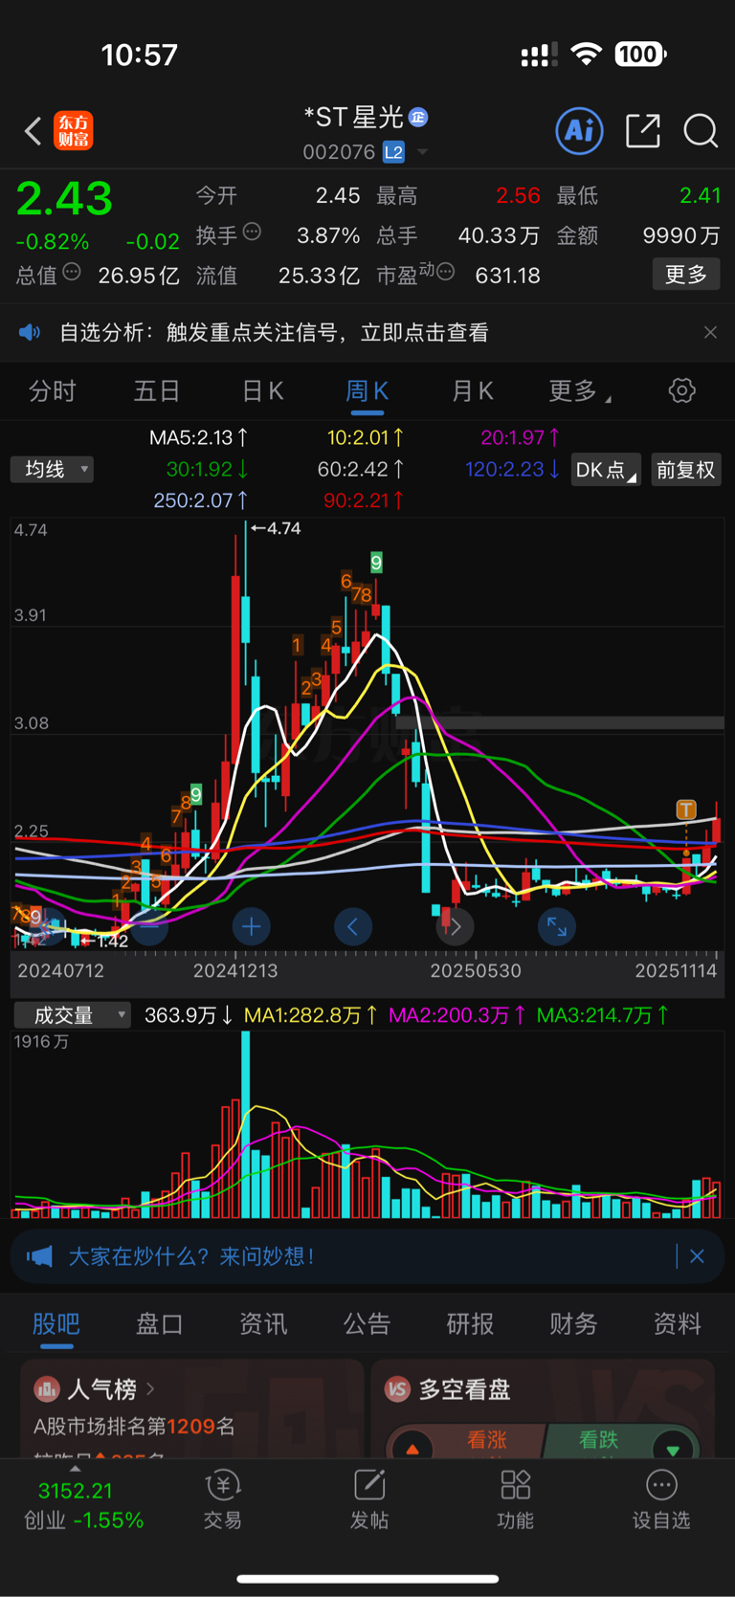Expand the 更多 chart period menu

click(579, 390)
